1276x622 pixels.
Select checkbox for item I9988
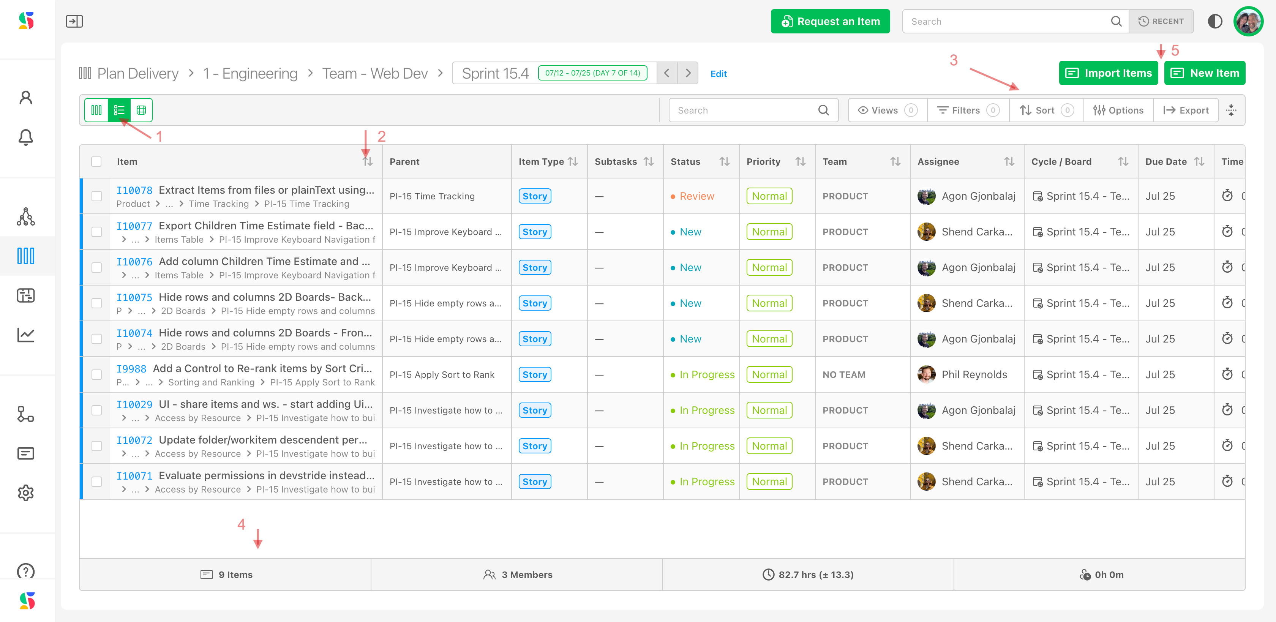[96, 374]
